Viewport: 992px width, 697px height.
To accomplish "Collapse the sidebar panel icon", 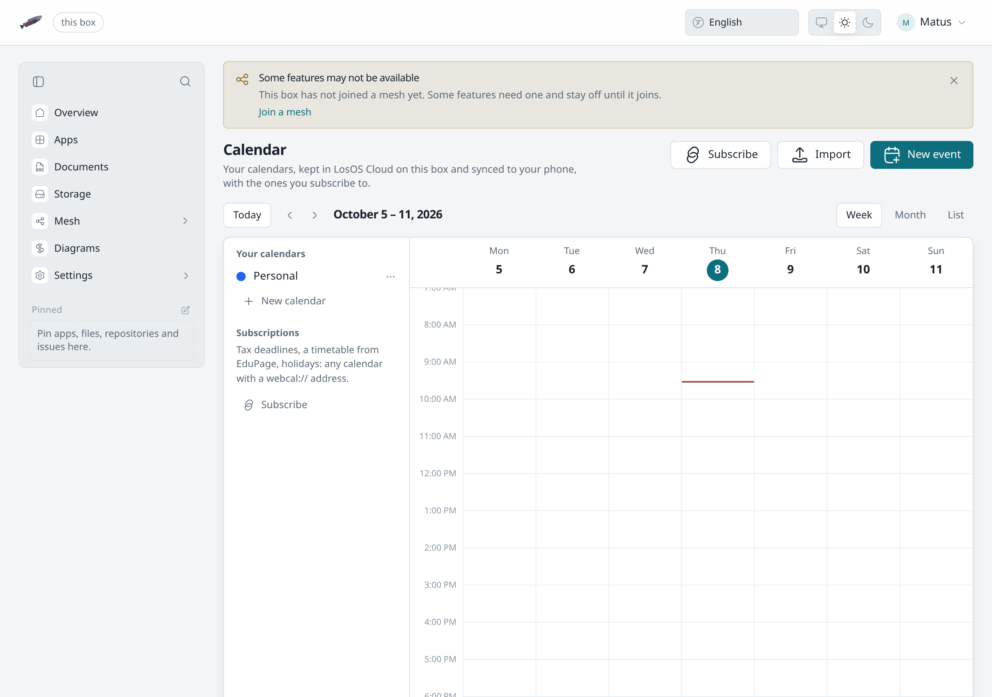I will point(38,81).
